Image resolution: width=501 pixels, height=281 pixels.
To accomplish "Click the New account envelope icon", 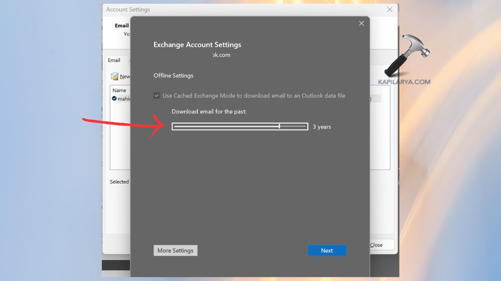I will click(x=114, y=76).
